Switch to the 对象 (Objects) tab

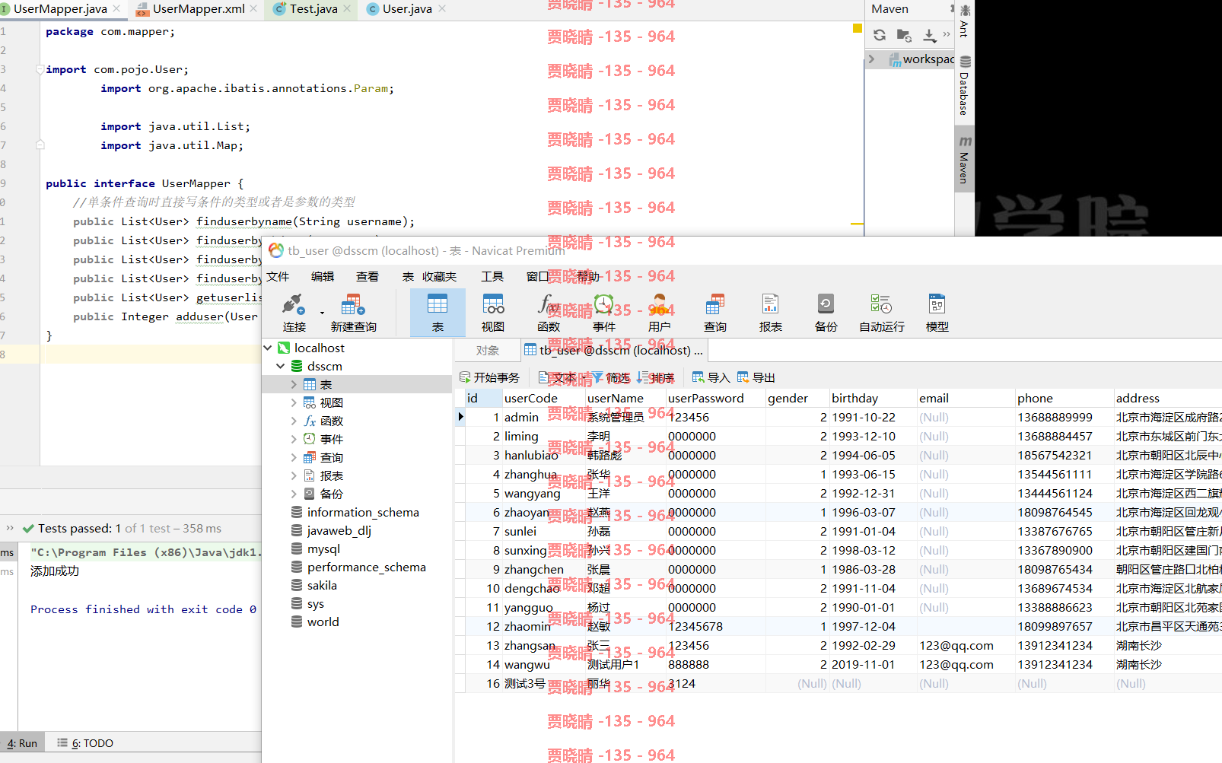coord(488,350)
